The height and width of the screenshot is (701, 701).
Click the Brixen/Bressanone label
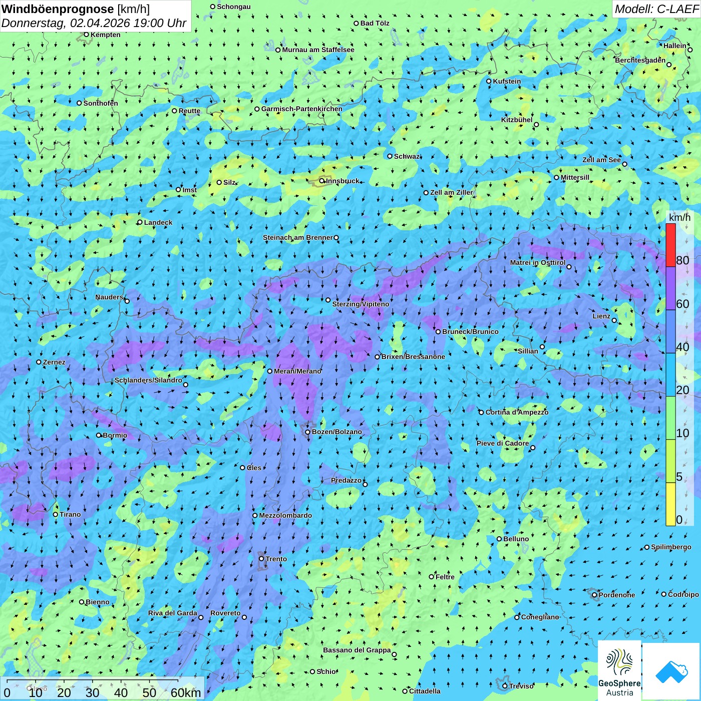pyautogui.click(x=413, y=357)
